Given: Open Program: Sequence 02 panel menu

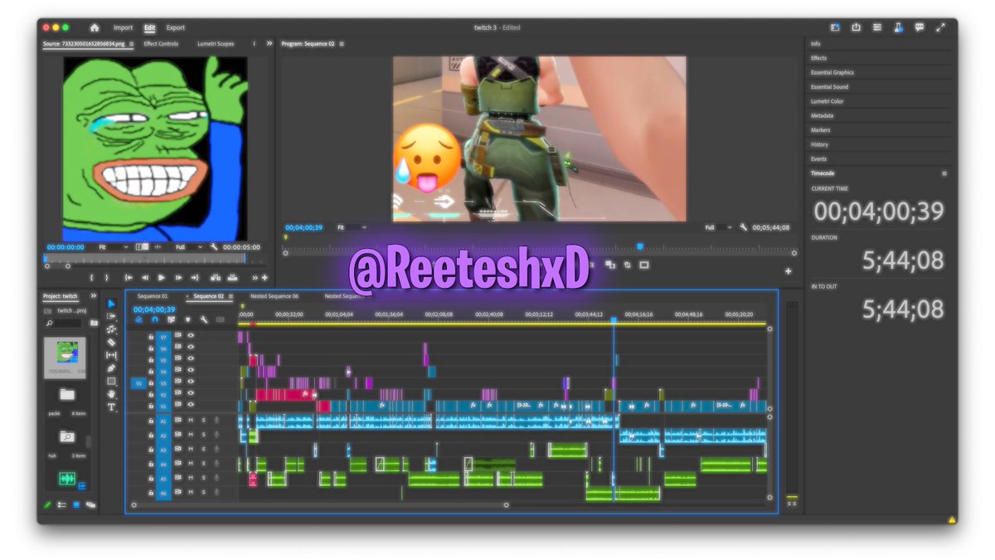Looking at the screenshot, I should [x=342, y=44].
